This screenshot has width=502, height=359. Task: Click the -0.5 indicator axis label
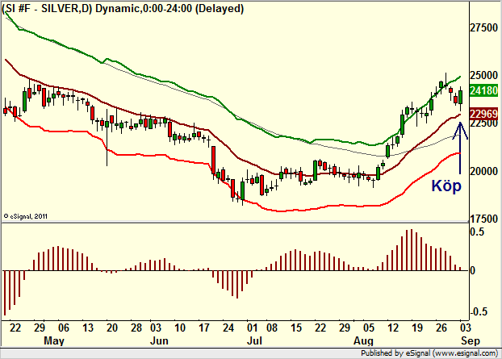[x=479, y=311]
